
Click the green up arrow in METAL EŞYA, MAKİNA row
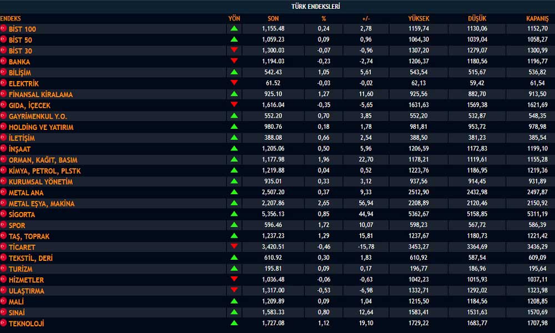tap(234, 203)
